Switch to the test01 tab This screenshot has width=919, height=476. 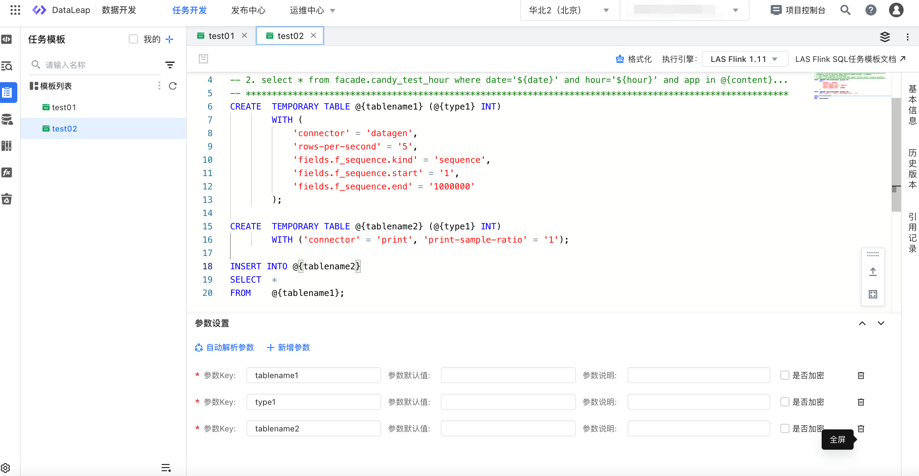coord(221,36)
